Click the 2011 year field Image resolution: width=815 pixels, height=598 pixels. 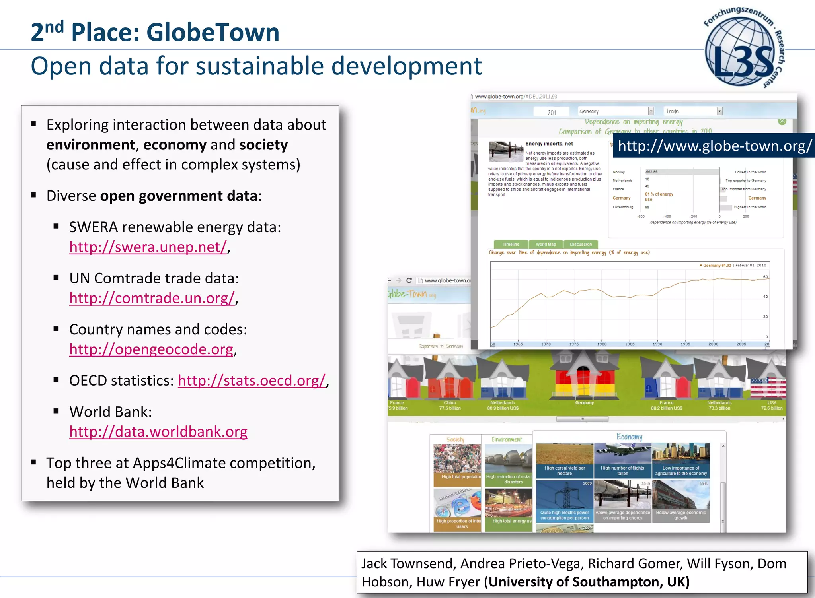click(x=552, y=112)
